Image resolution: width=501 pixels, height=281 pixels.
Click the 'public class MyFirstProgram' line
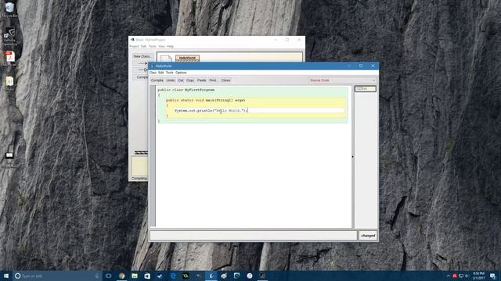pyautogui.click(x=186, y=90)
